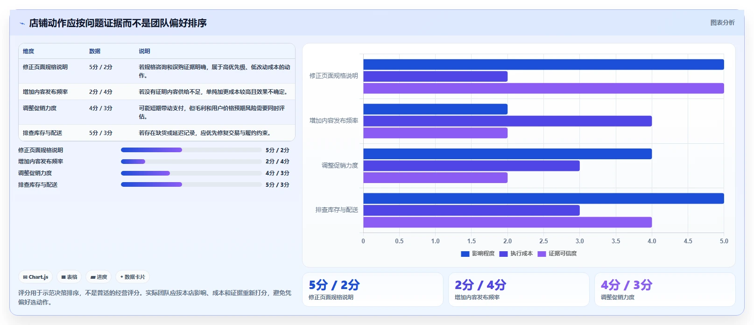Toggle the 执行成本 legend item
Image resolution: width=754 pixels, height=325 pixels.
[516, 254]
